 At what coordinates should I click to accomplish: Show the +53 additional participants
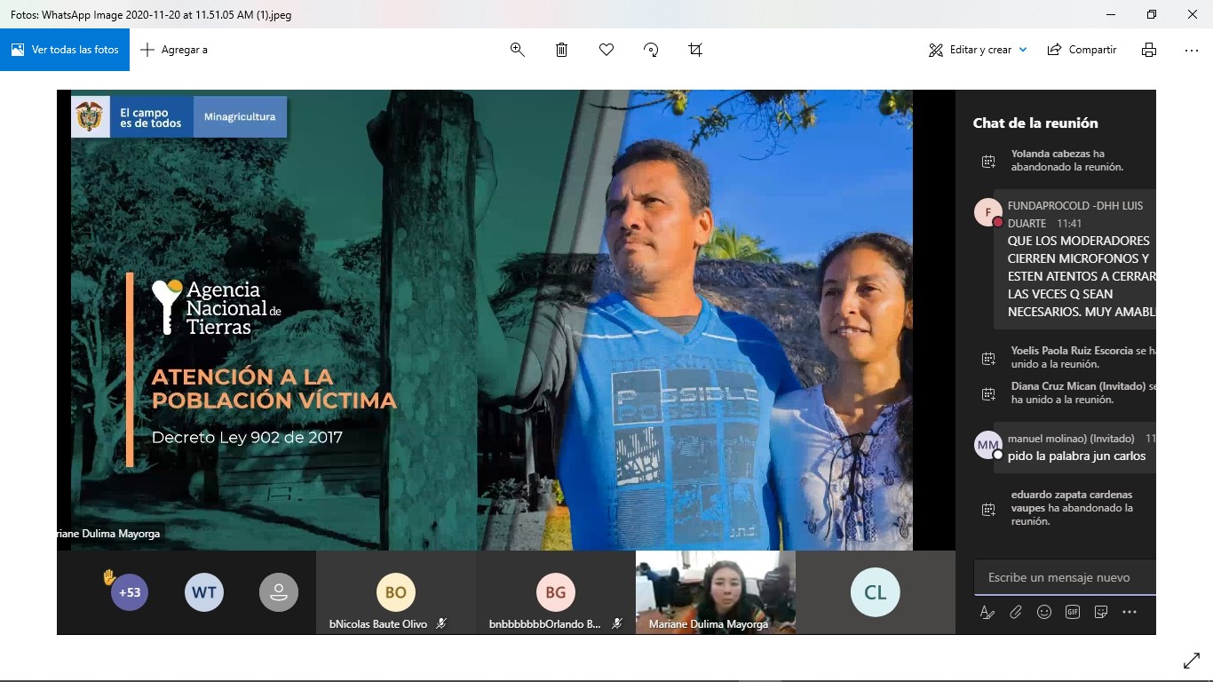coord(130,592)
